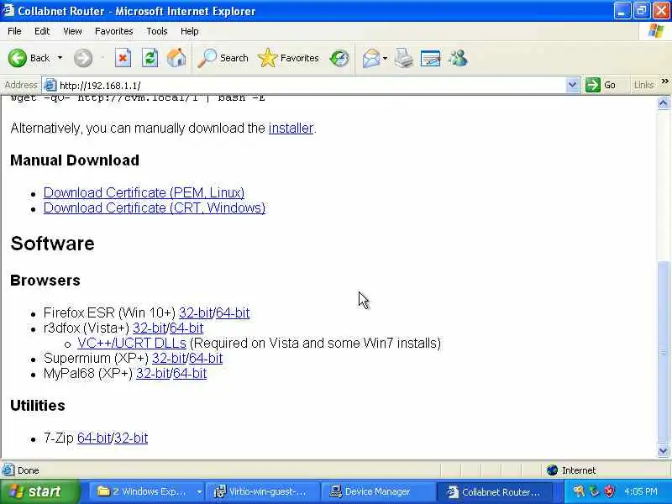
Task: Open the Favorites menu
Action: pos(113,31)
